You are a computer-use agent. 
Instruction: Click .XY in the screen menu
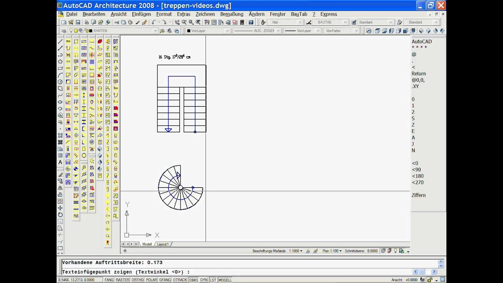pos(415,86)
